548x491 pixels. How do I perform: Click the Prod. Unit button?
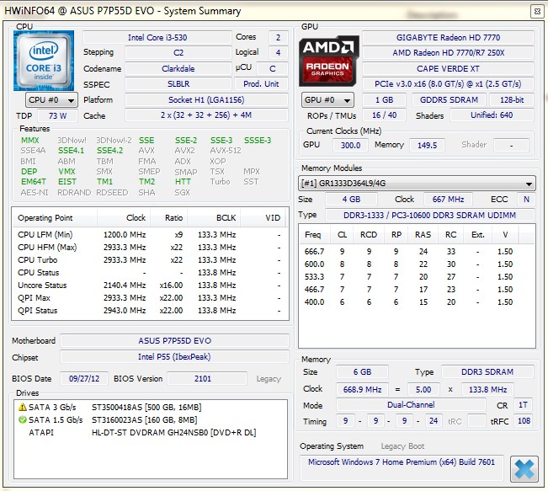pos(261,84)
